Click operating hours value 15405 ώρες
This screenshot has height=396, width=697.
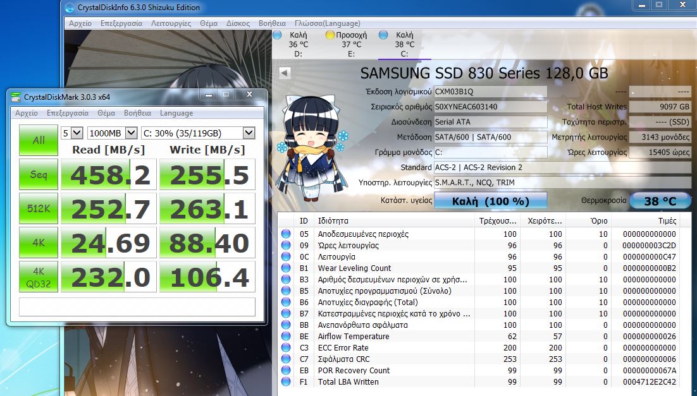(660, 152)
